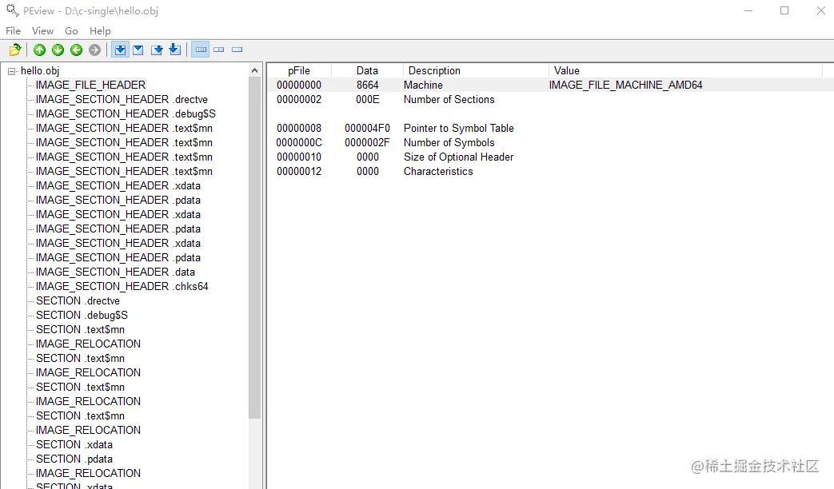
Task: Click the Size of Optional Header row
Action: [550, 157]
